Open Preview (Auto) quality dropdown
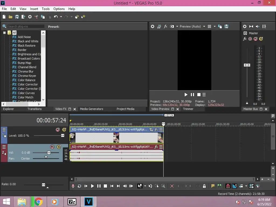 coord(204,26)
